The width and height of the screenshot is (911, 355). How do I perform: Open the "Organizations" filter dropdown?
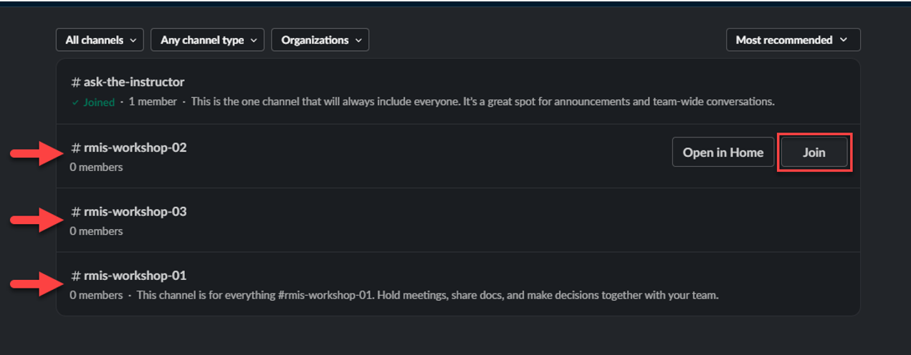(320, 40)
